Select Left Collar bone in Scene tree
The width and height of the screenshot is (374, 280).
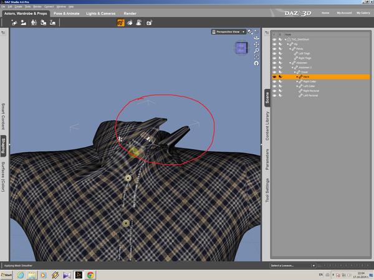[309, 86]
